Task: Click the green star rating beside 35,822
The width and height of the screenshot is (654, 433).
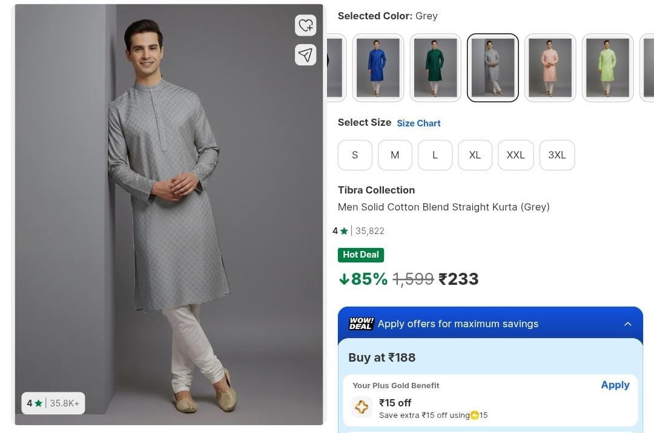Action: pos(344,231)
